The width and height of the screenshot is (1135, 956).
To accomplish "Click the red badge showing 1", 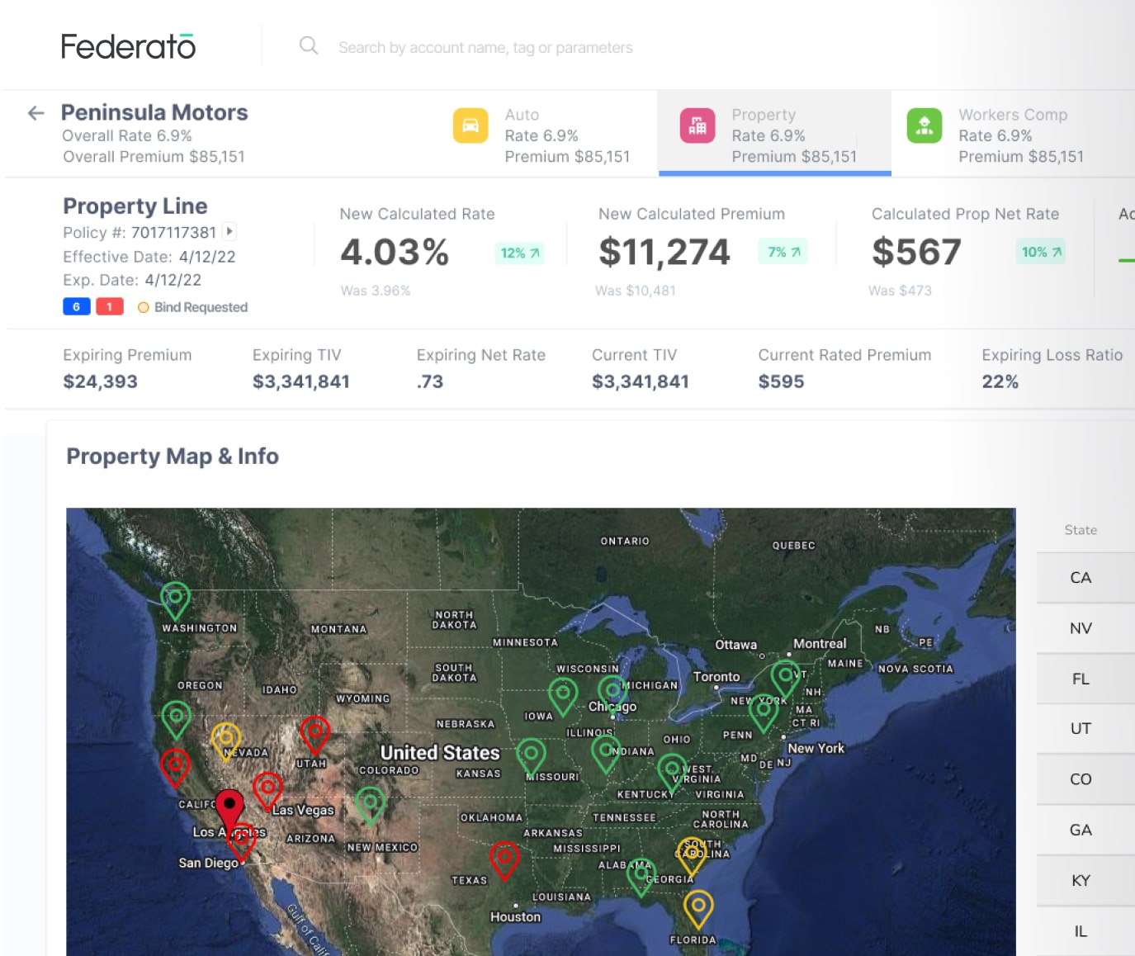I will tap(109, 307).
